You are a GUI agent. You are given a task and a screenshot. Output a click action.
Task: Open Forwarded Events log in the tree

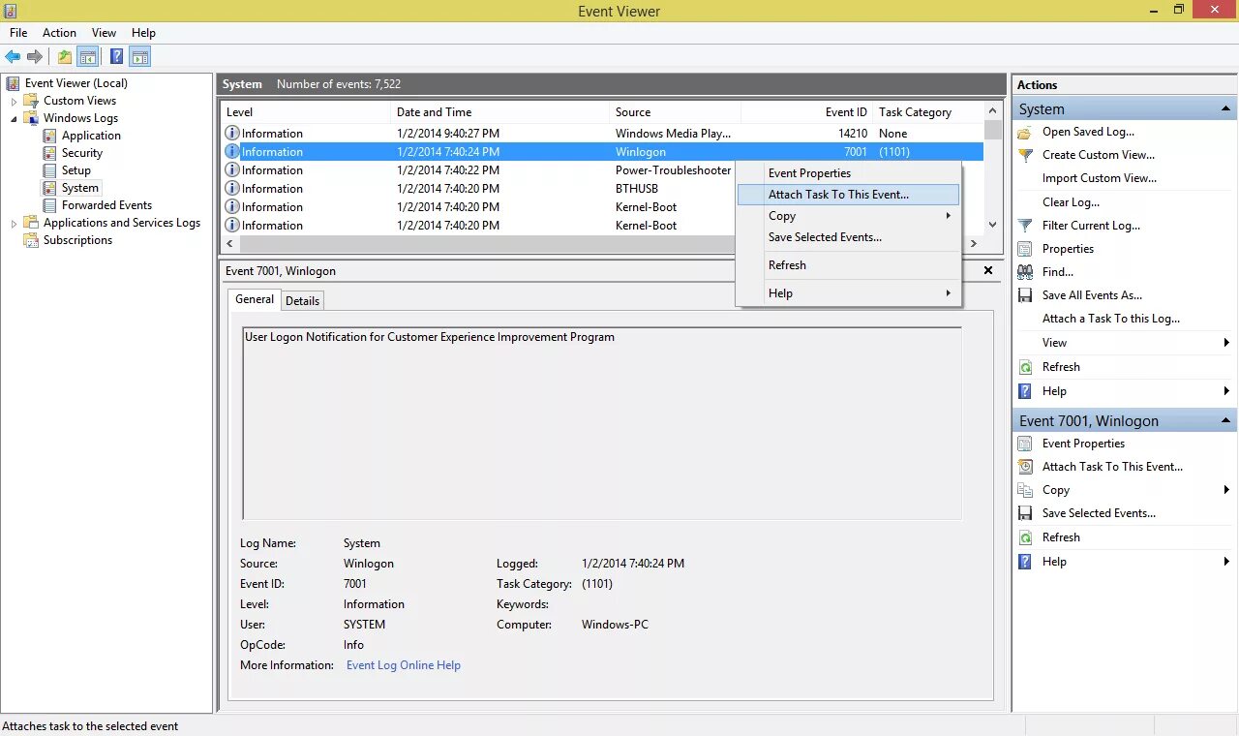tap(106, 205)
